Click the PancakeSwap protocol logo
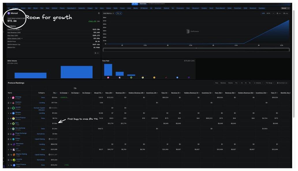The width and height of the screenshot is (298, 171). (13, 129)
